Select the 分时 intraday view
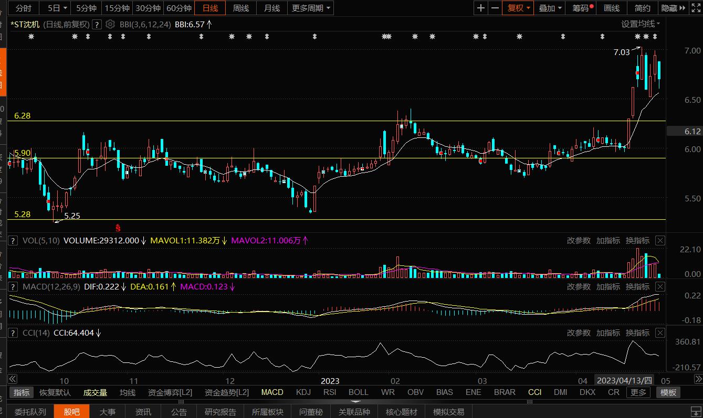Viewport: 703px width, 418px height. pos(23,8)
